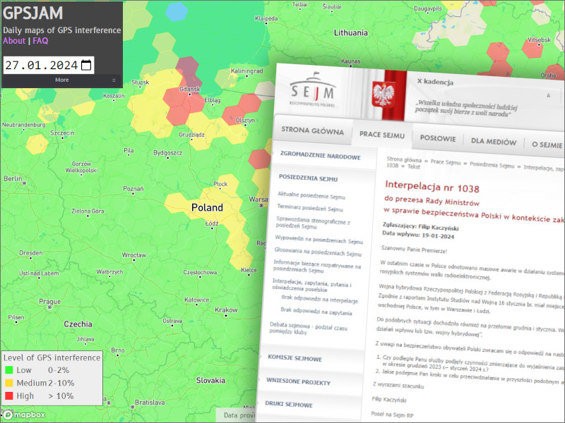Open the About link in GPSJAM

14,41
